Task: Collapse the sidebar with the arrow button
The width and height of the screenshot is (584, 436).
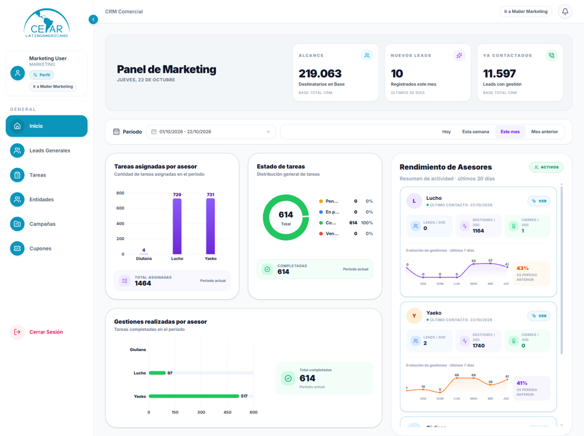Action: click(93, 19)
